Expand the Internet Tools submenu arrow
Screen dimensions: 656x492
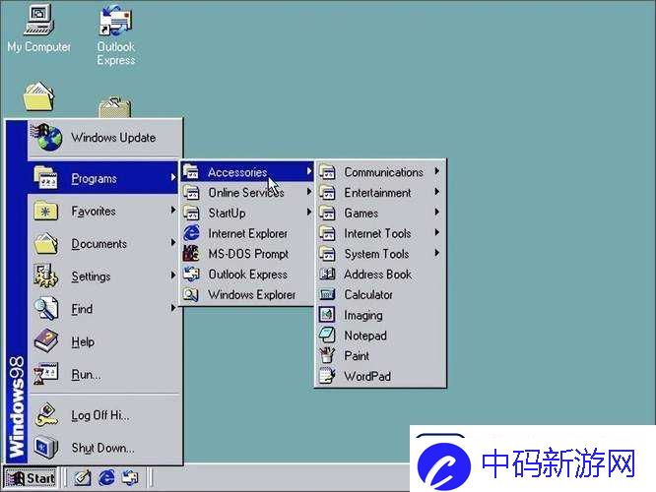tap(436, 232)
